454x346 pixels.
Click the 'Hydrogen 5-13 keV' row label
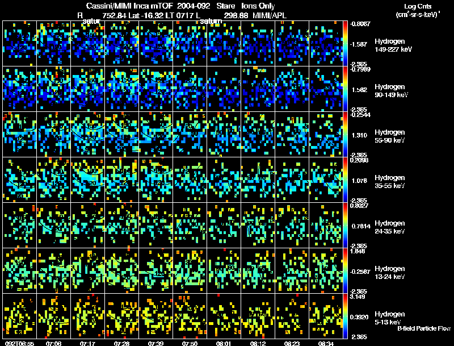[x=390, y=318]
